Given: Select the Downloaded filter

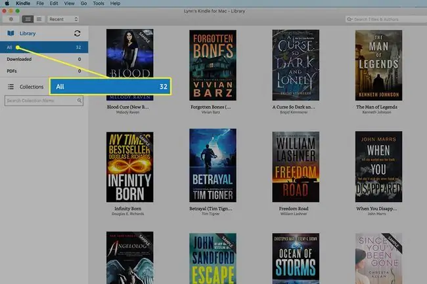Looking at the screenshot, I should click(x=44, y=59).
